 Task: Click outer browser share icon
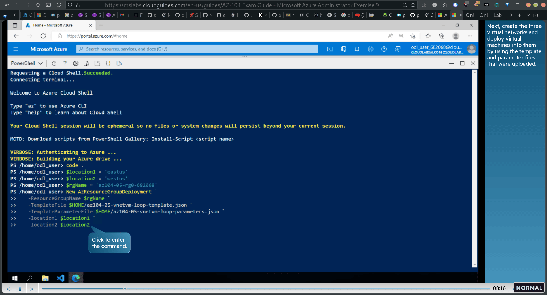coord(405,5)
